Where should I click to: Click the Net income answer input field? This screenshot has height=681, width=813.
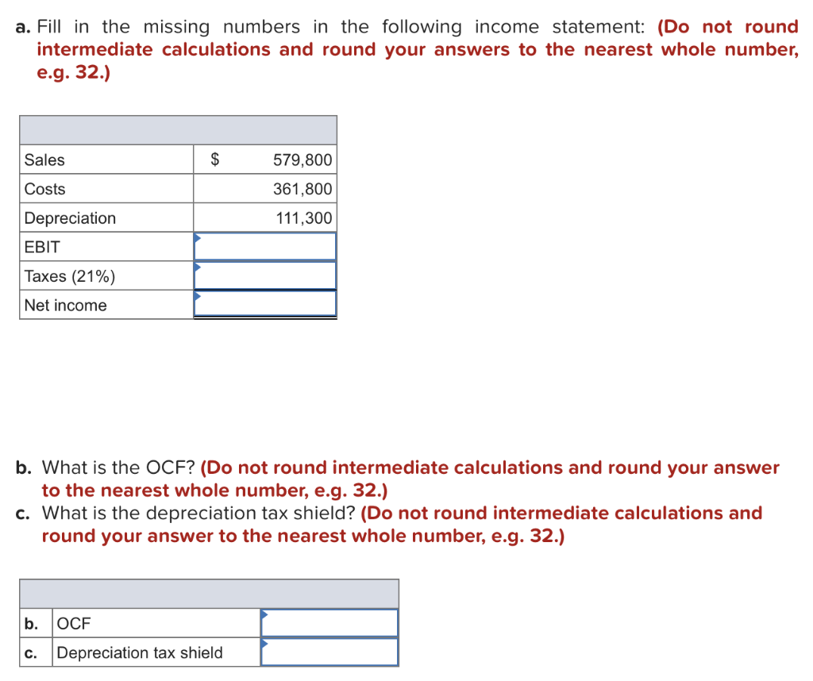(265, 304)
